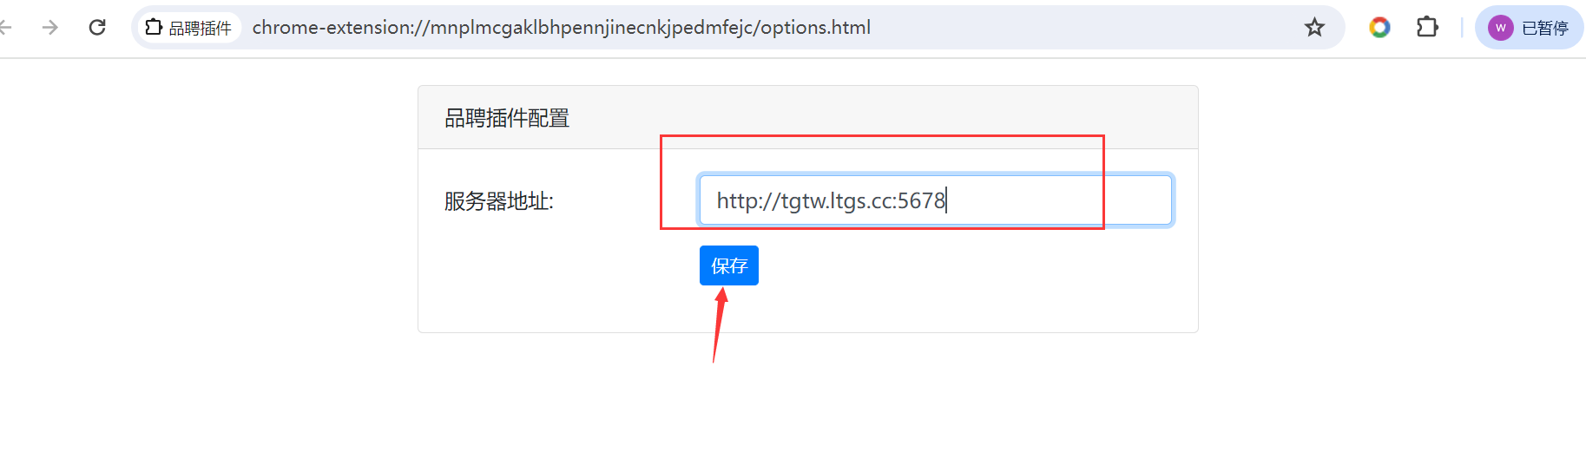Click the 服务器地址 label

point(499,201)
